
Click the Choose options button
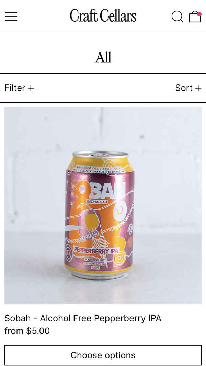coord(103,355)
